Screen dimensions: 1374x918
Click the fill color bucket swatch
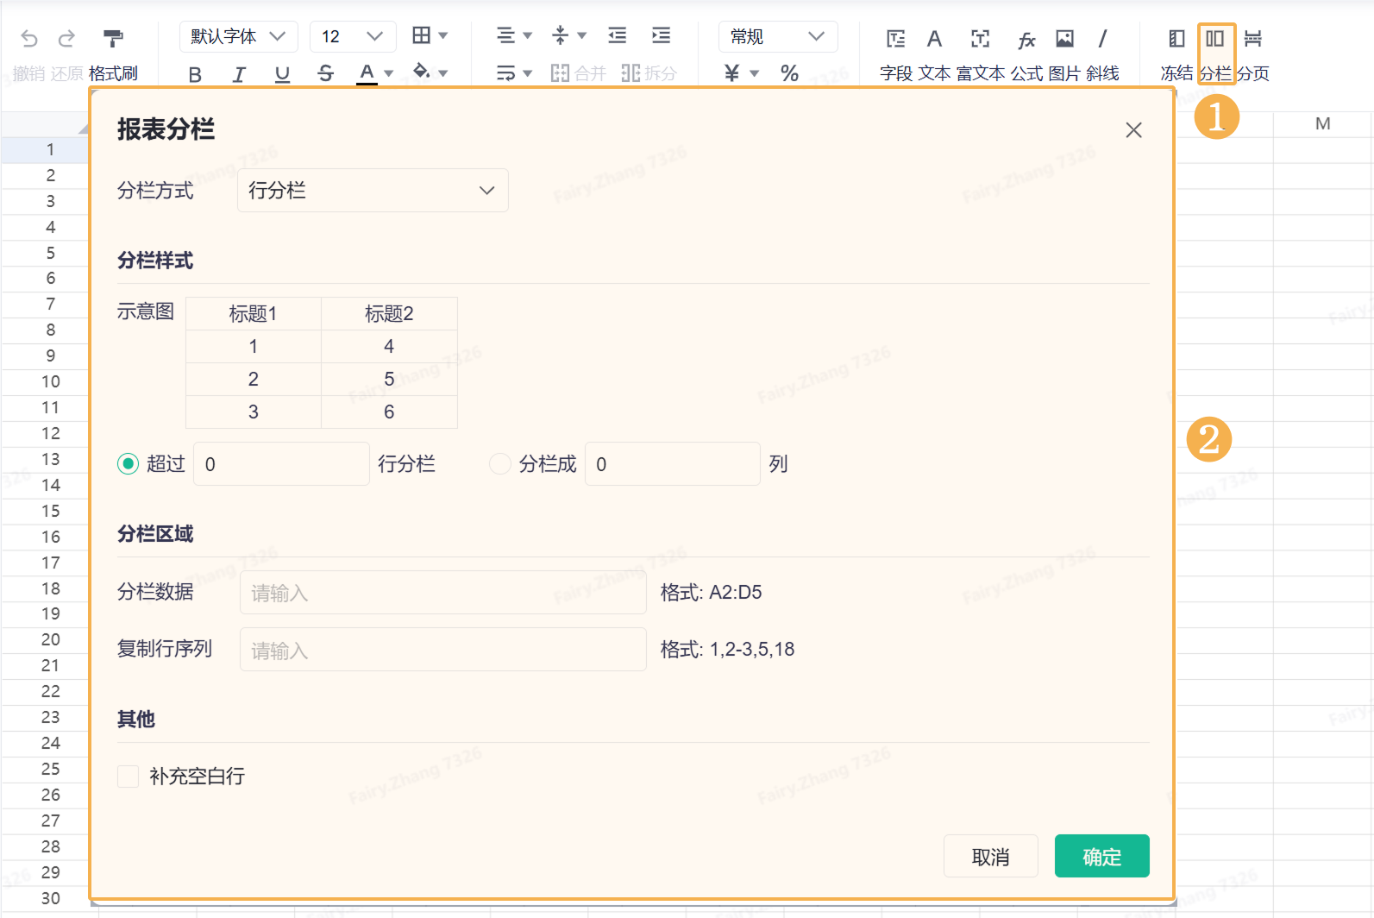tap(422, 72)
